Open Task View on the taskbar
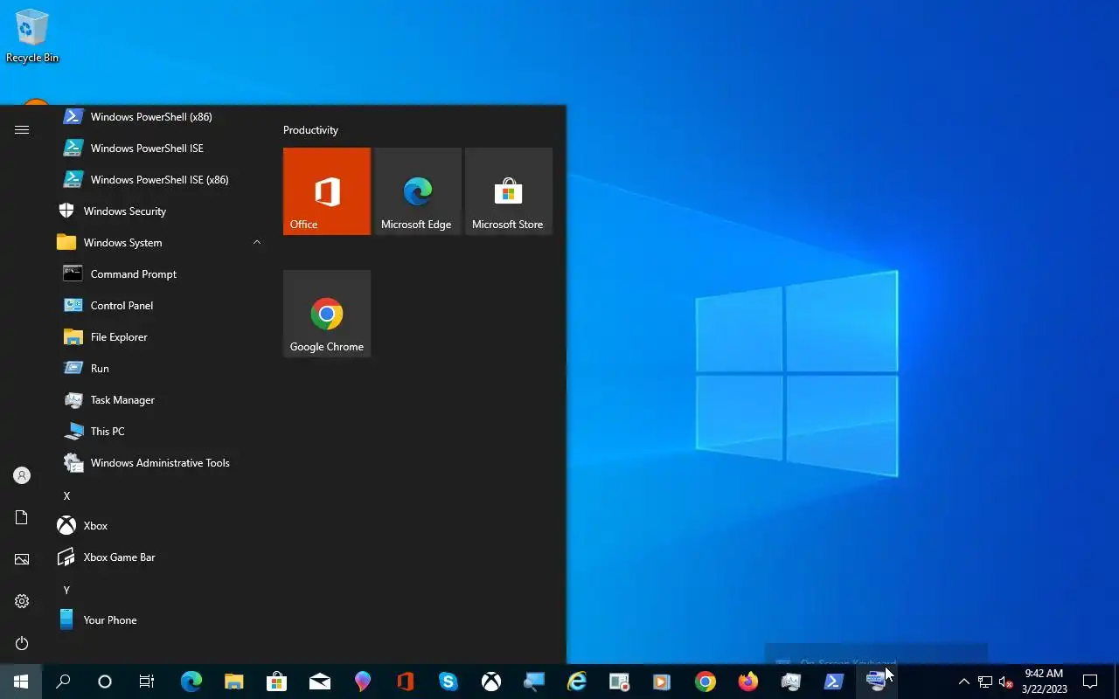 click(147, 682)
